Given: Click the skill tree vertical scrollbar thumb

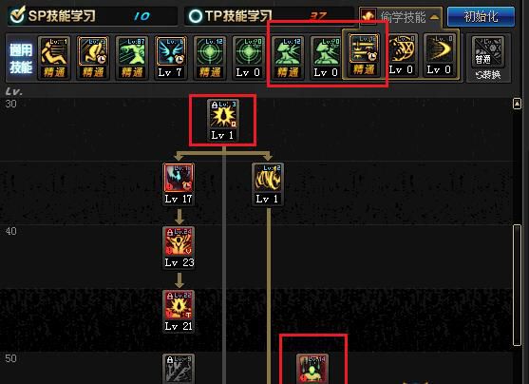Looking at the screenshot, I should coord(517,285).
